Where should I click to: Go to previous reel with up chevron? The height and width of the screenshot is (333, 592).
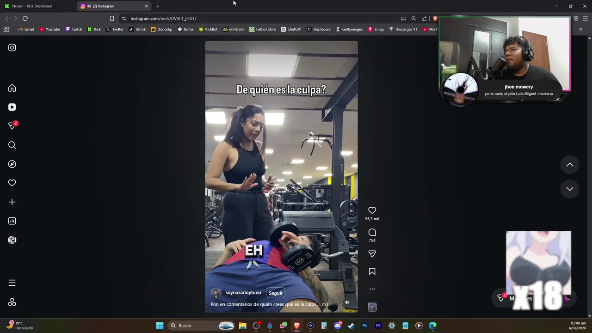pos(570,165)
